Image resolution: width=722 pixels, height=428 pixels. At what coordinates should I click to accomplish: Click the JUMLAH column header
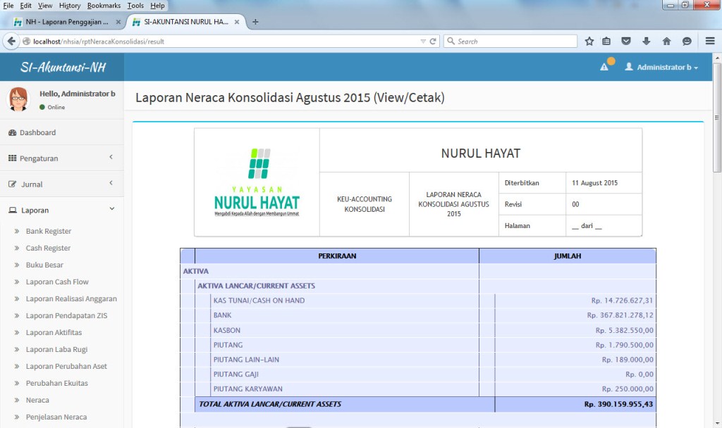(568, 256)
